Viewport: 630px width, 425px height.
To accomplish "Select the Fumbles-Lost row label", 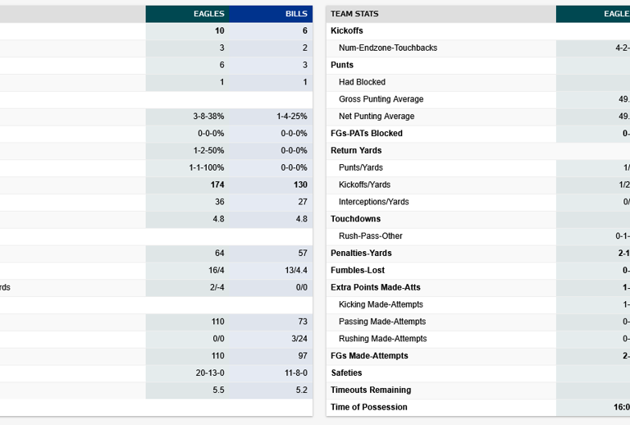I will tap(357, 271).
